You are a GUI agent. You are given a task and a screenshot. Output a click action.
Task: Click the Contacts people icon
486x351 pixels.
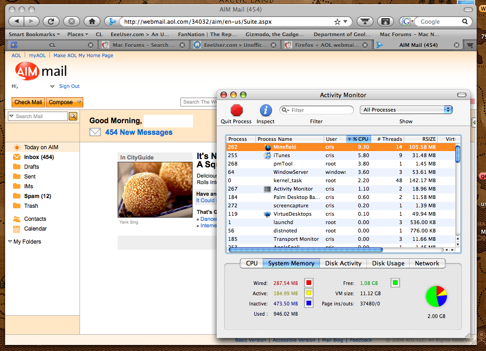[x=17, y=219]
